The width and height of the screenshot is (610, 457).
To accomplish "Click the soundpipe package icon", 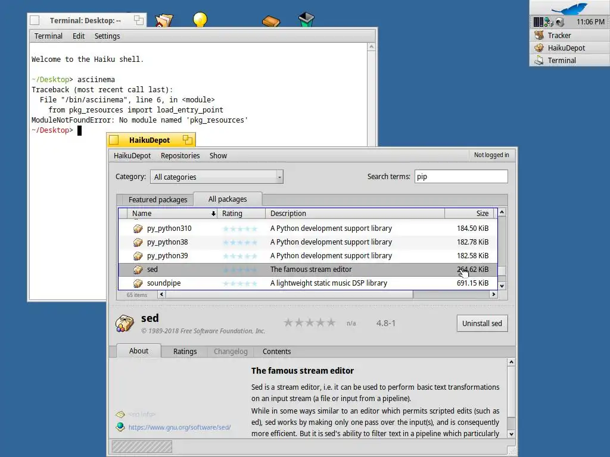I will pyautogui.click(x=138, y=283).
